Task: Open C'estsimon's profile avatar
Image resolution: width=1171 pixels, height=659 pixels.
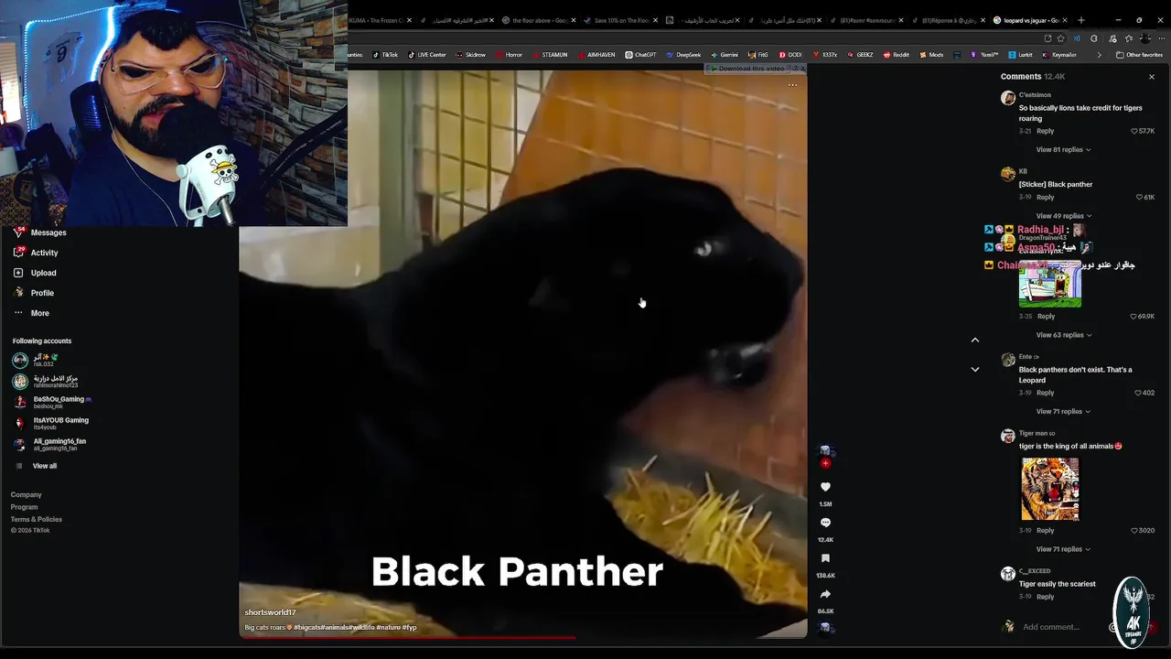Action: pyautogui.click(x=1008, y=98)
